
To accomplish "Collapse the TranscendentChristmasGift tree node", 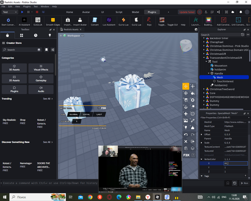I will tap(204, 58).
